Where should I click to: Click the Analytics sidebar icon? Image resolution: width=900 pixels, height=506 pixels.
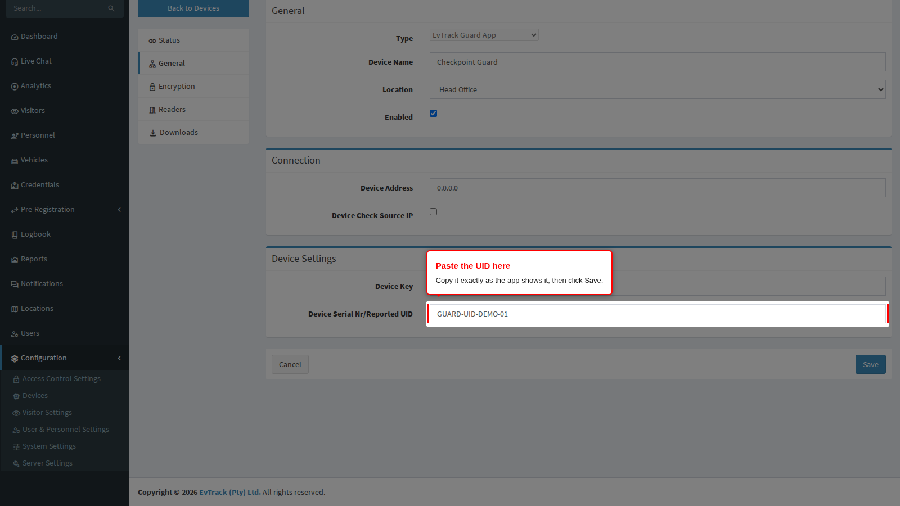[15, 87]
